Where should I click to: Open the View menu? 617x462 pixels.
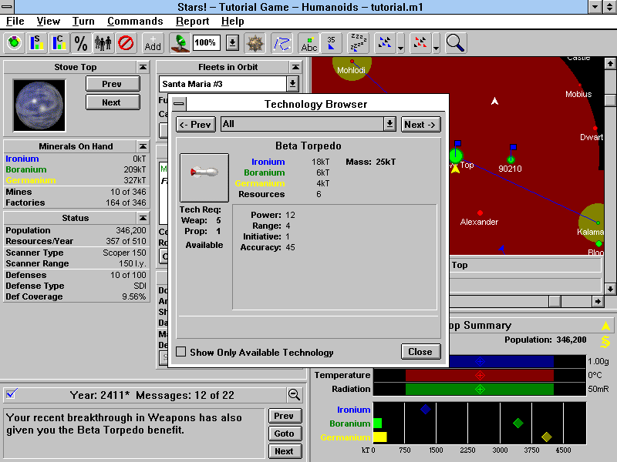point(49,22)
